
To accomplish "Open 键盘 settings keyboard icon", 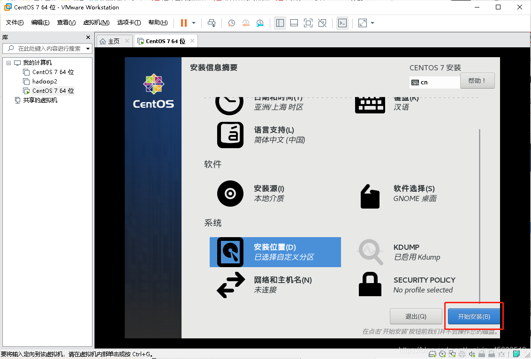I will [x=370, y=105].
